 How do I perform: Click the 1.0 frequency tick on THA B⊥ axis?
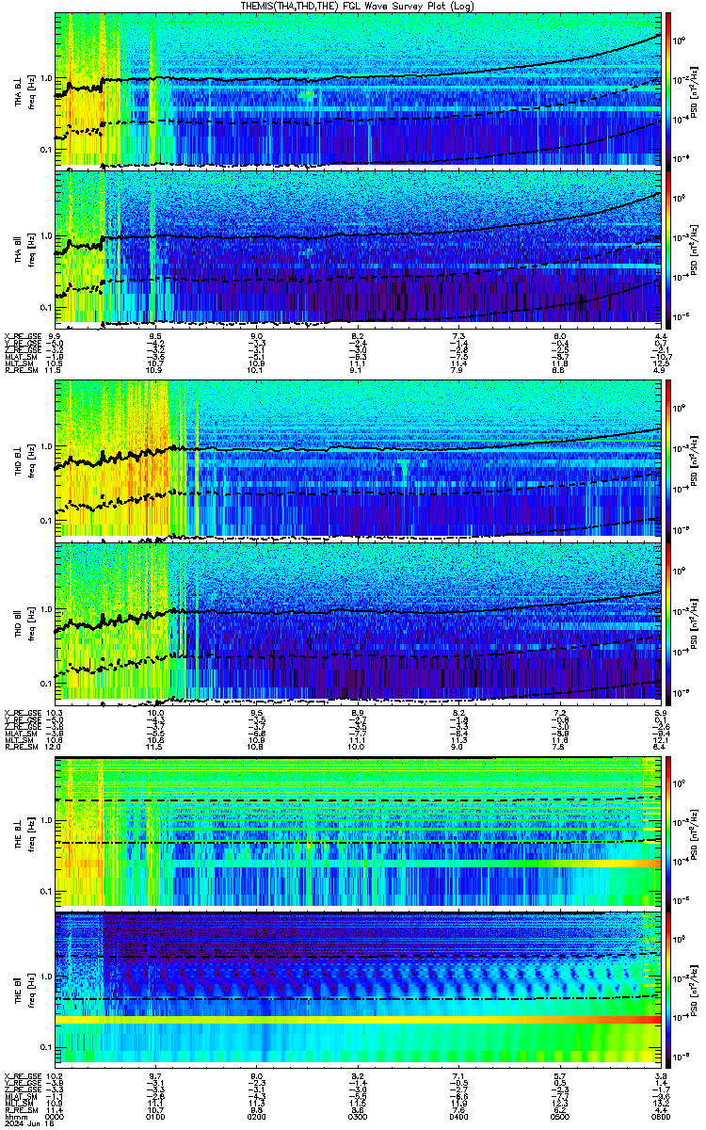(46, 78)
